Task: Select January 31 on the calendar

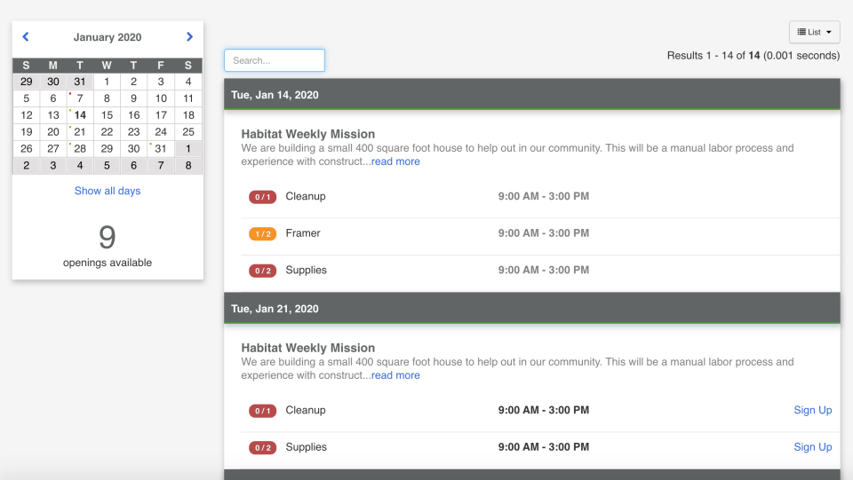Action: 161,149
